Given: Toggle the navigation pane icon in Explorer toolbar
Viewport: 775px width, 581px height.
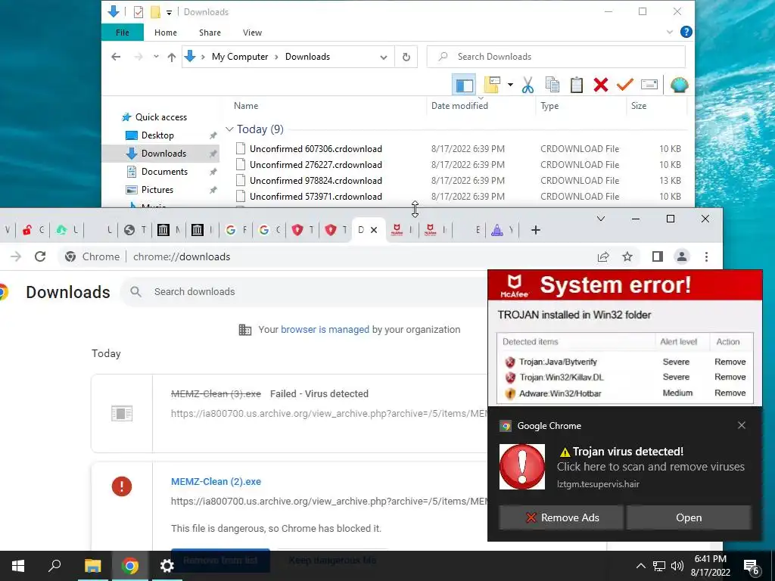Looking at the screenshot, I should tap(464, 85).
